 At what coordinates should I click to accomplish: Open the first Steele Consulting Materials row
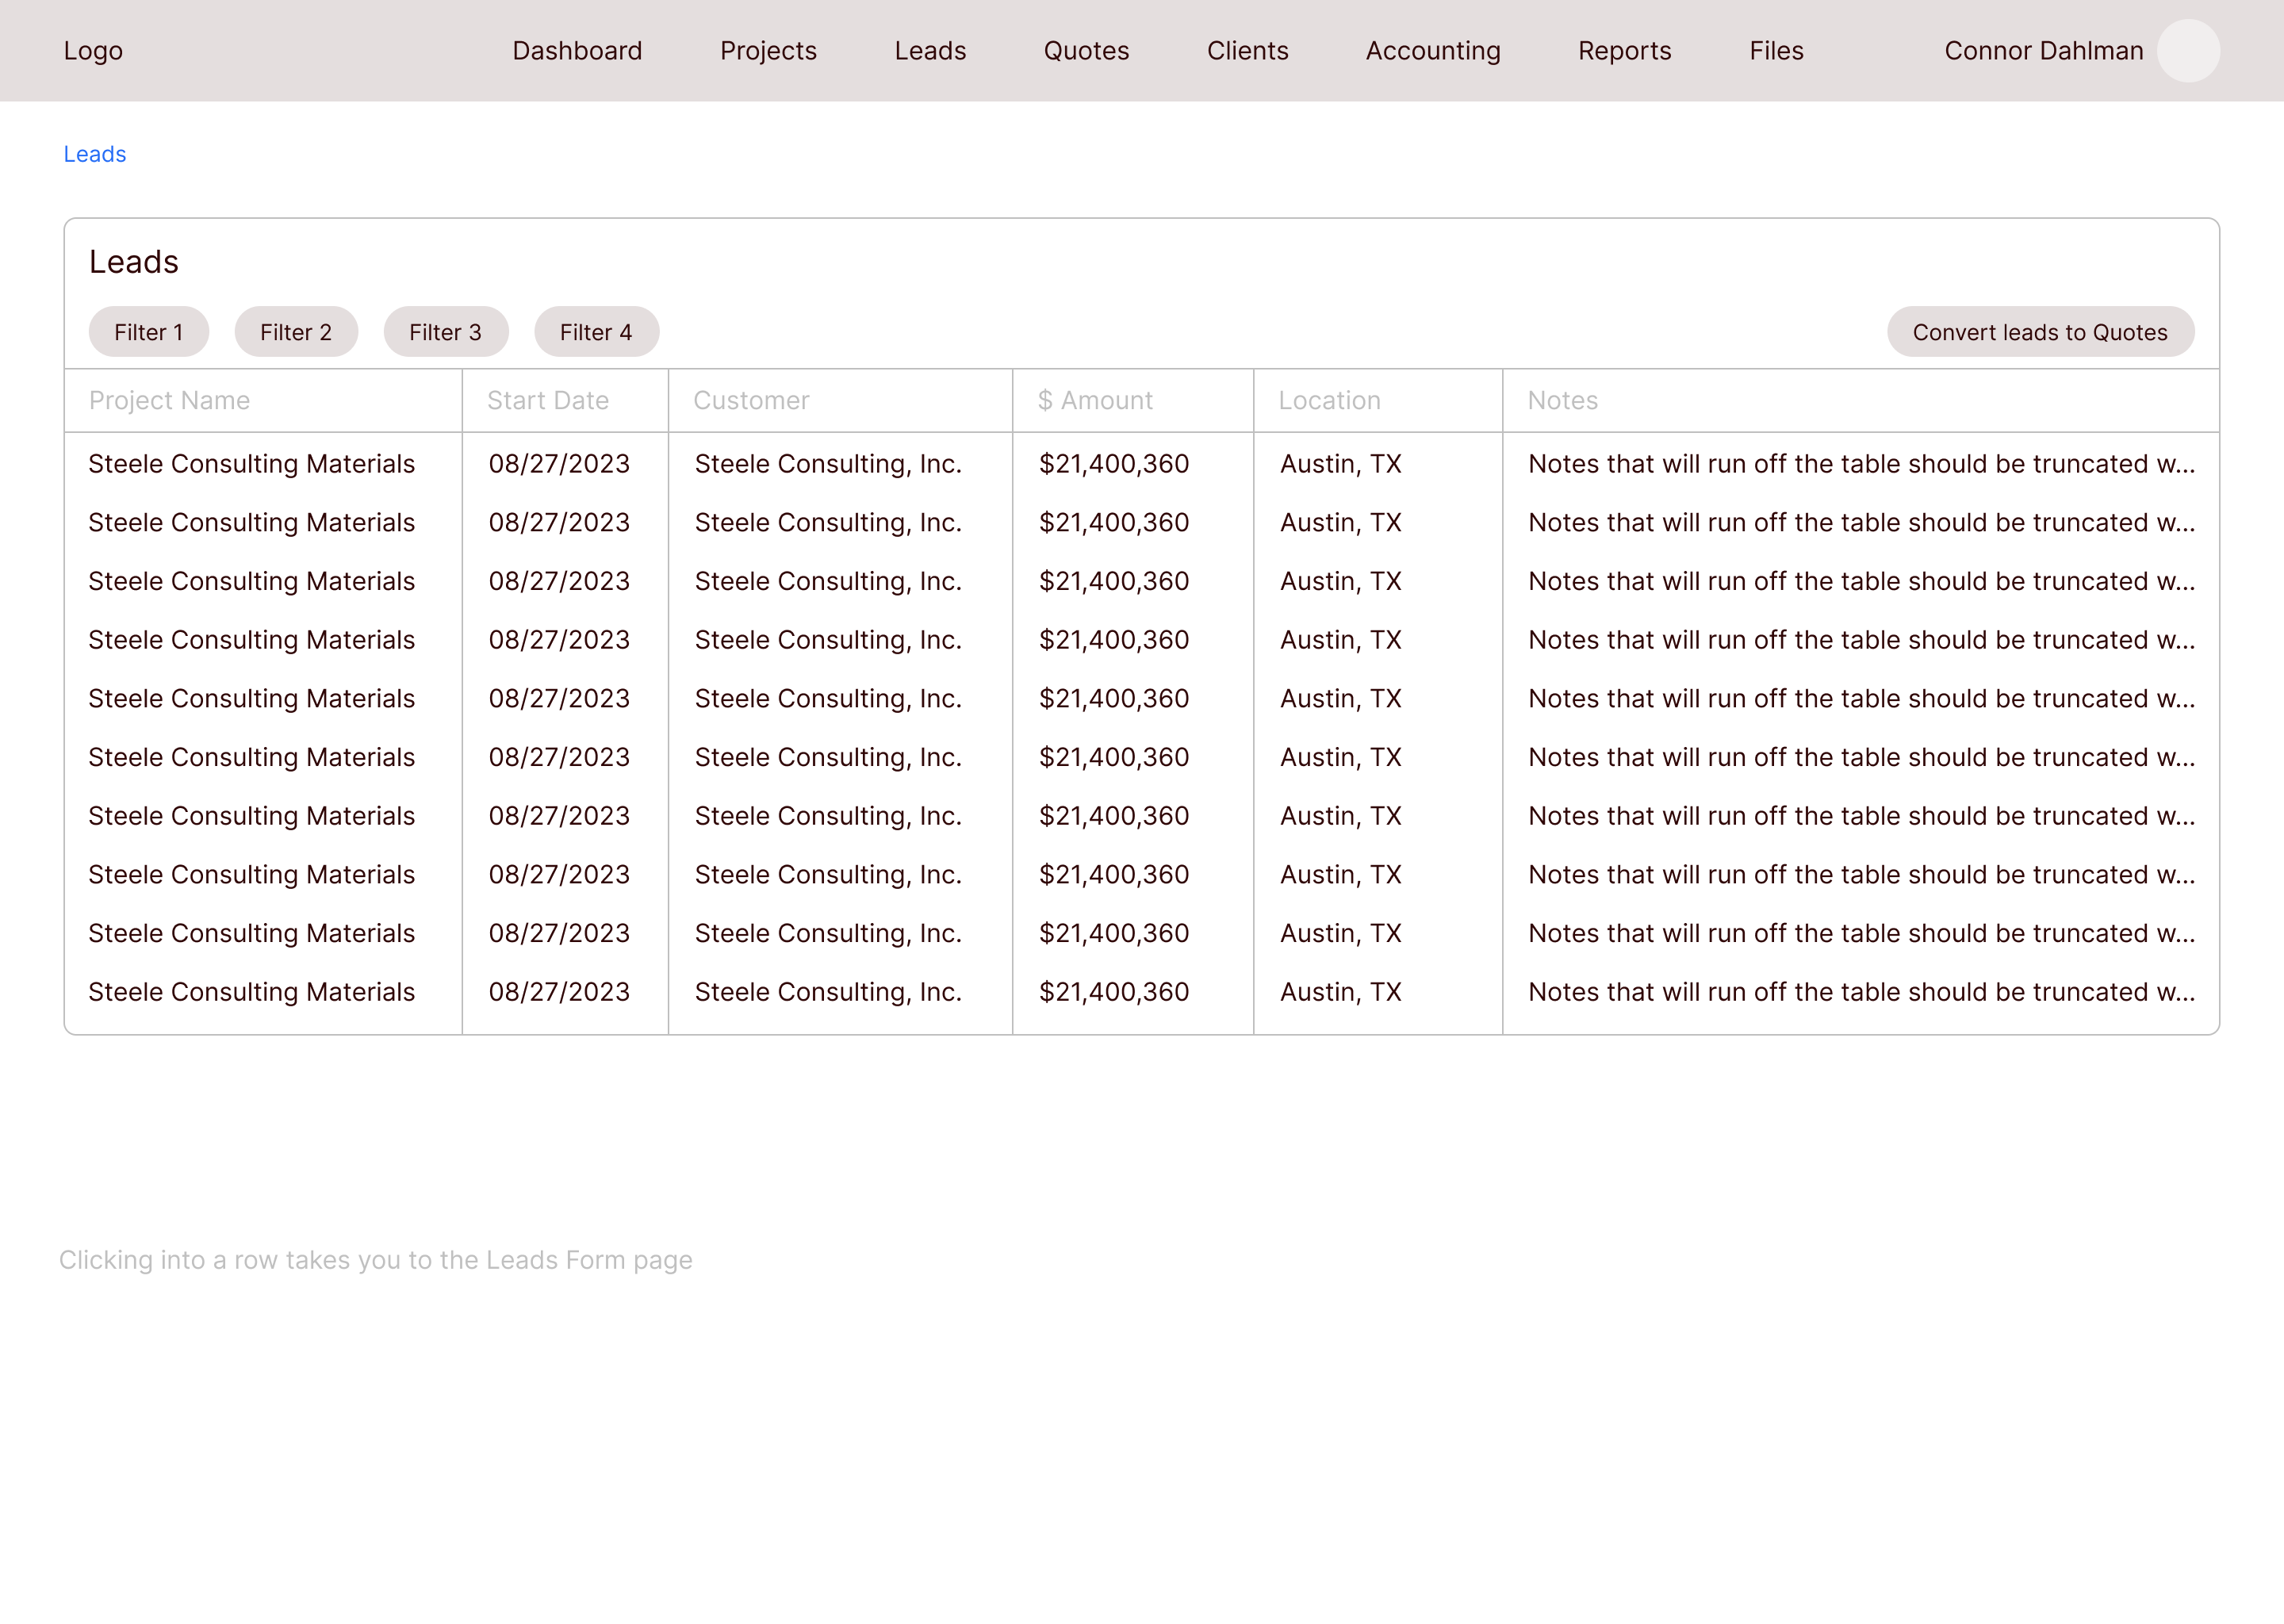point(252,464)
